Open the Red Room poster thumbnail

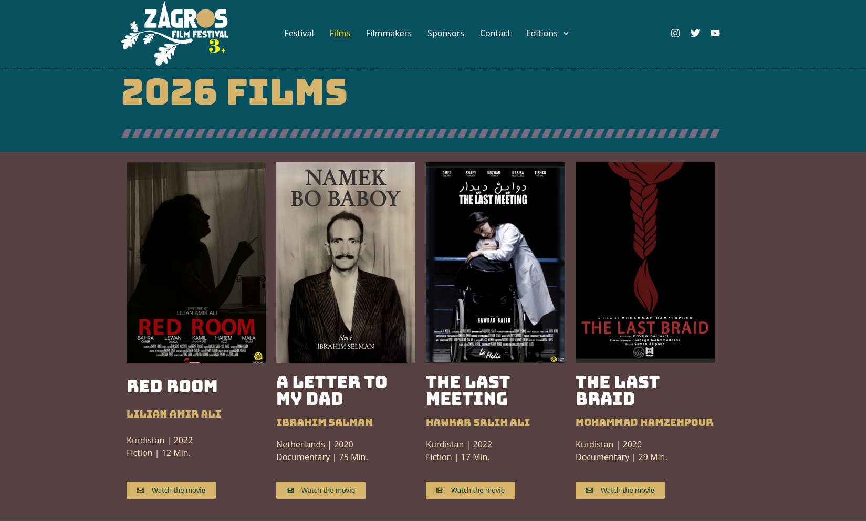coord(196,262)
